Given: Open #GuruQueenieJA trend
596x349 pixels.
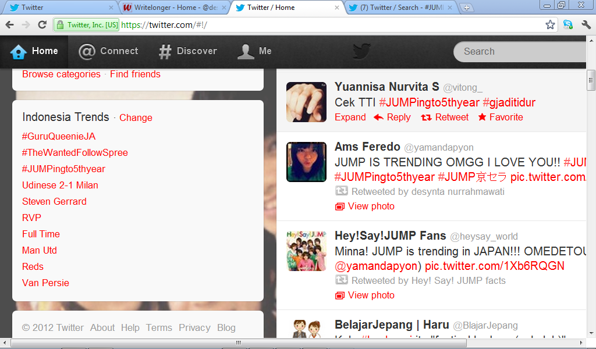Looking at the screenshot, I should click(x=59, y=136).
